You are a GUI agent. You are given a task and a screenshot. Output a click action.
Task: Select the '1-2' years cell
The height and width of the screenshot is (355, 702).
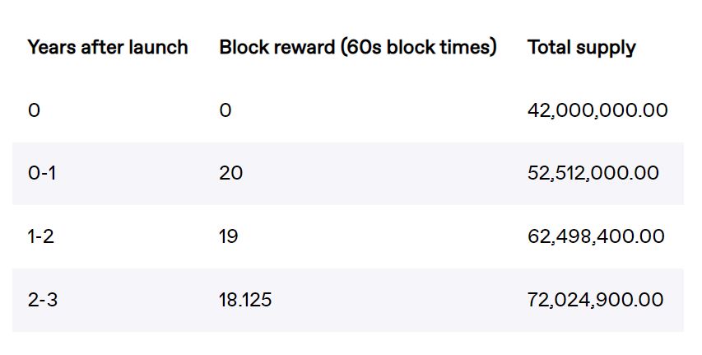point(41,236)
